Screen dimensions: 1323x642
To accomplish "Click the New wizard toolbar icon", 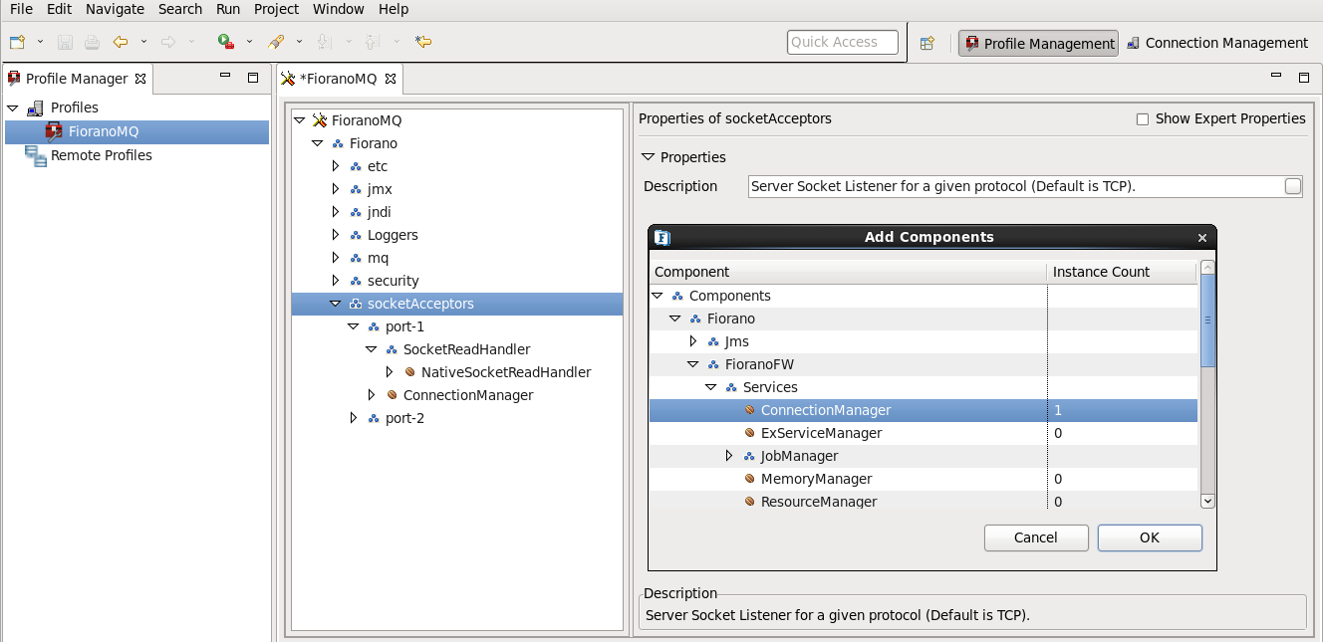I will pos(17,42).
